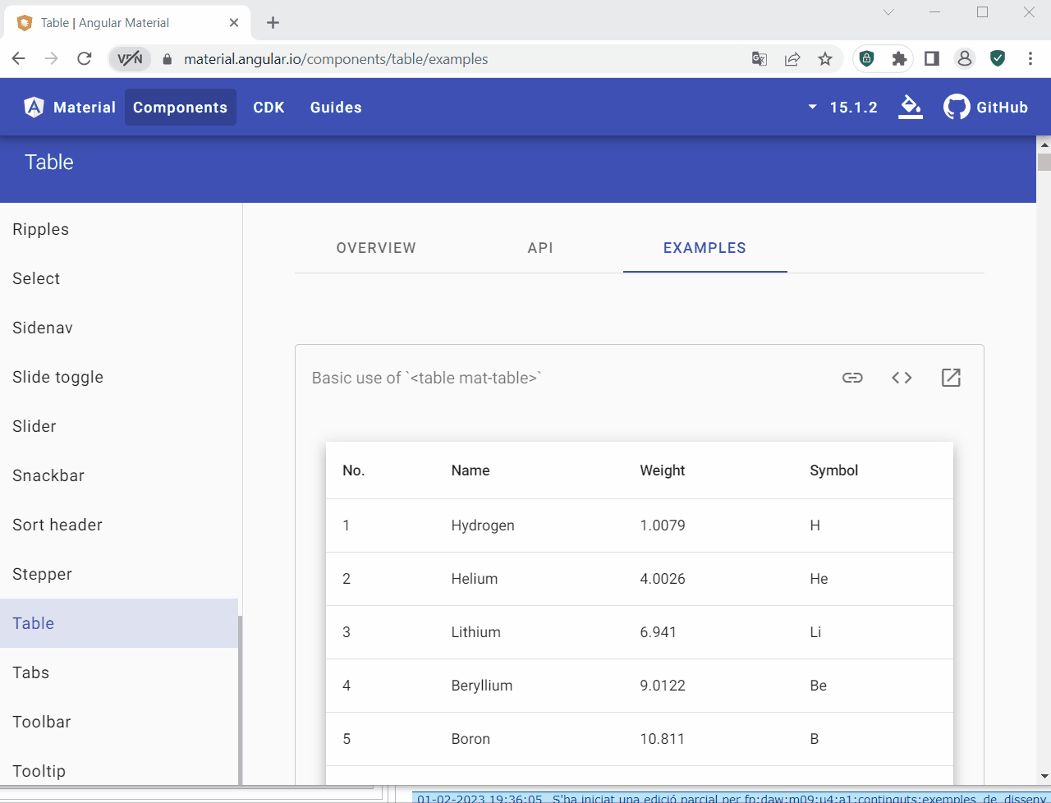Open the theme picker paint bucket
Image resolution: width=1051 pixels, height=803 pixels.
910,107
